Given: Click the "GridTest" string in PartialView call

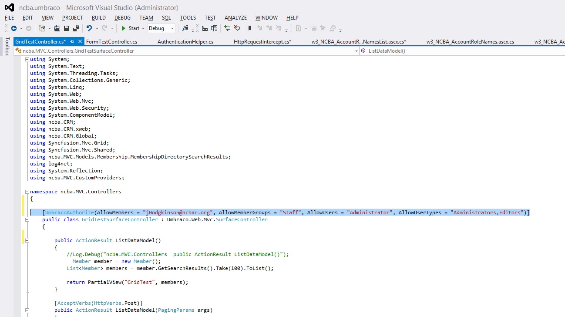Looking at the screenshot, I should pyautogui.click(x=140, y=282).
